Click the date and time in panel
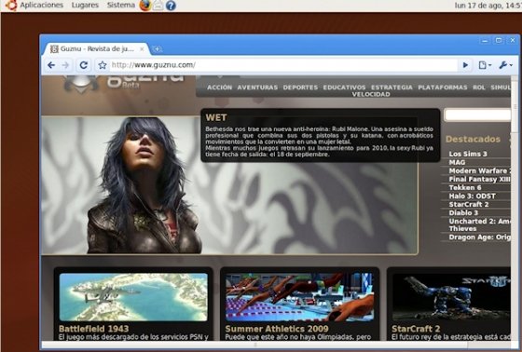Image resolution: width=522 pixels, height=352 pixels. (x=488, y=6)
